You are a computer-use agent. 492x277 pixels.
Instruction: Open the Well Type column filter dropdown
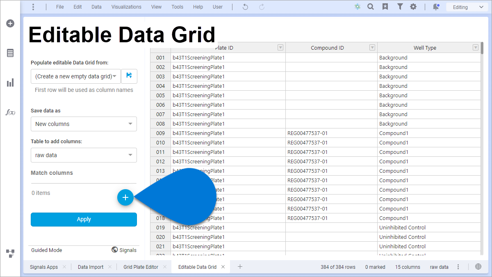(476, 48)
